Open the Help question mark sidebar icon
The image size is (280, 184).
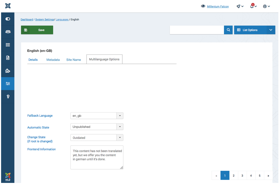click(x=8, y=97)
